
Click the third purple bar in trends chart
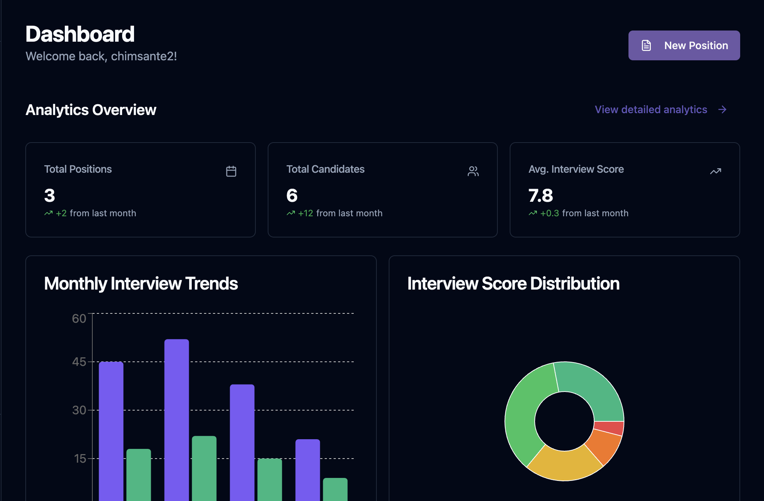tap(242, 443)
